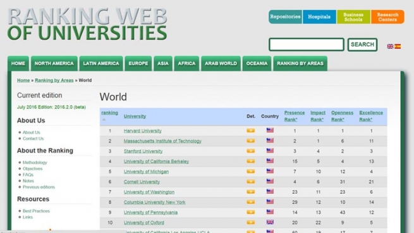The image size is (414, 233).
Task: Open ARAB WORLD tab
Action: coord(221,63)
